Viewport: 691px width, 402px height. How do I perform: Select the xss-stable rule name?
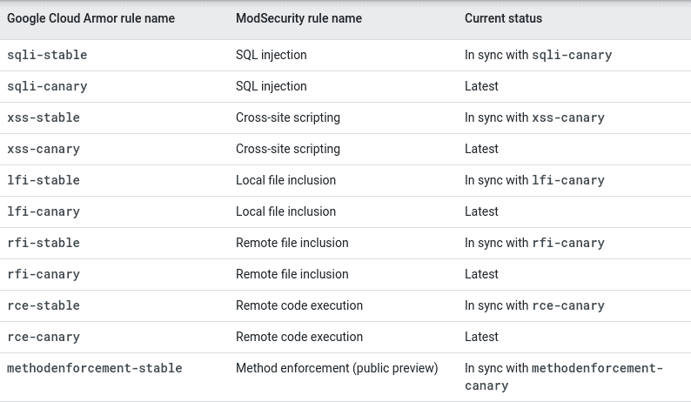click(x=44, y=117)
